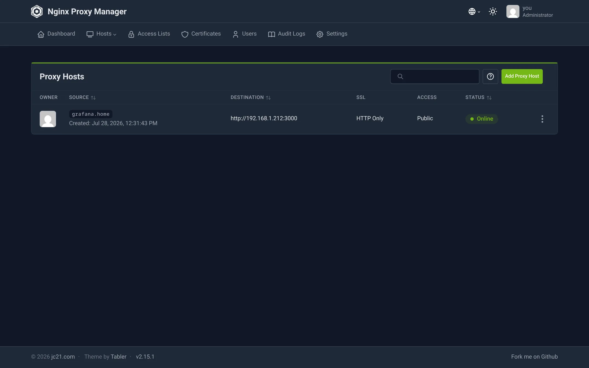This screenshot has height=368, width=589.
Task: Click version v2.15.1 link
Action: point(145,357)
